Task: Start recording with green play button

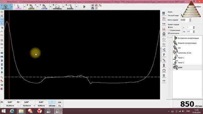Action: (x=84, y=7)
